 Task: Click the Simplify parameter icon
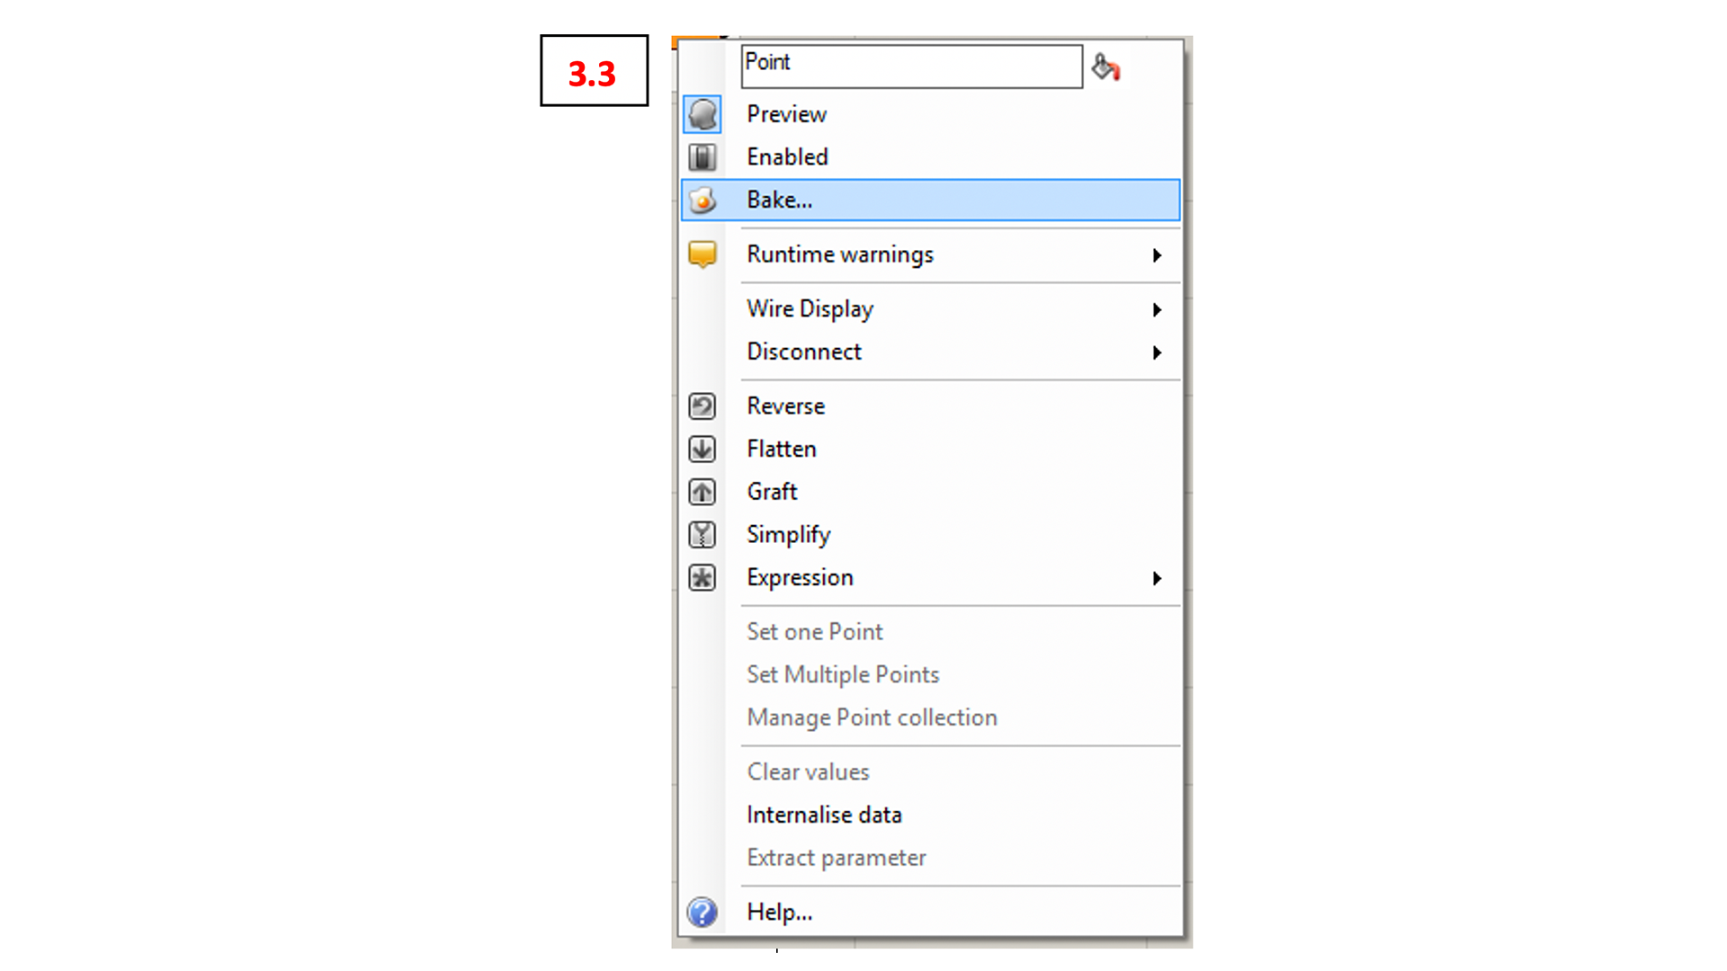click(702, 535)
